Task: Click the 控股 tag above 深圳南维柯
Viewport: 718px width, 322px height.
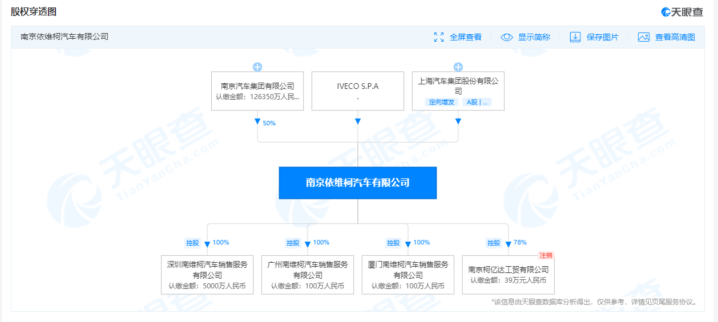Action: click(x=192, y=243)
